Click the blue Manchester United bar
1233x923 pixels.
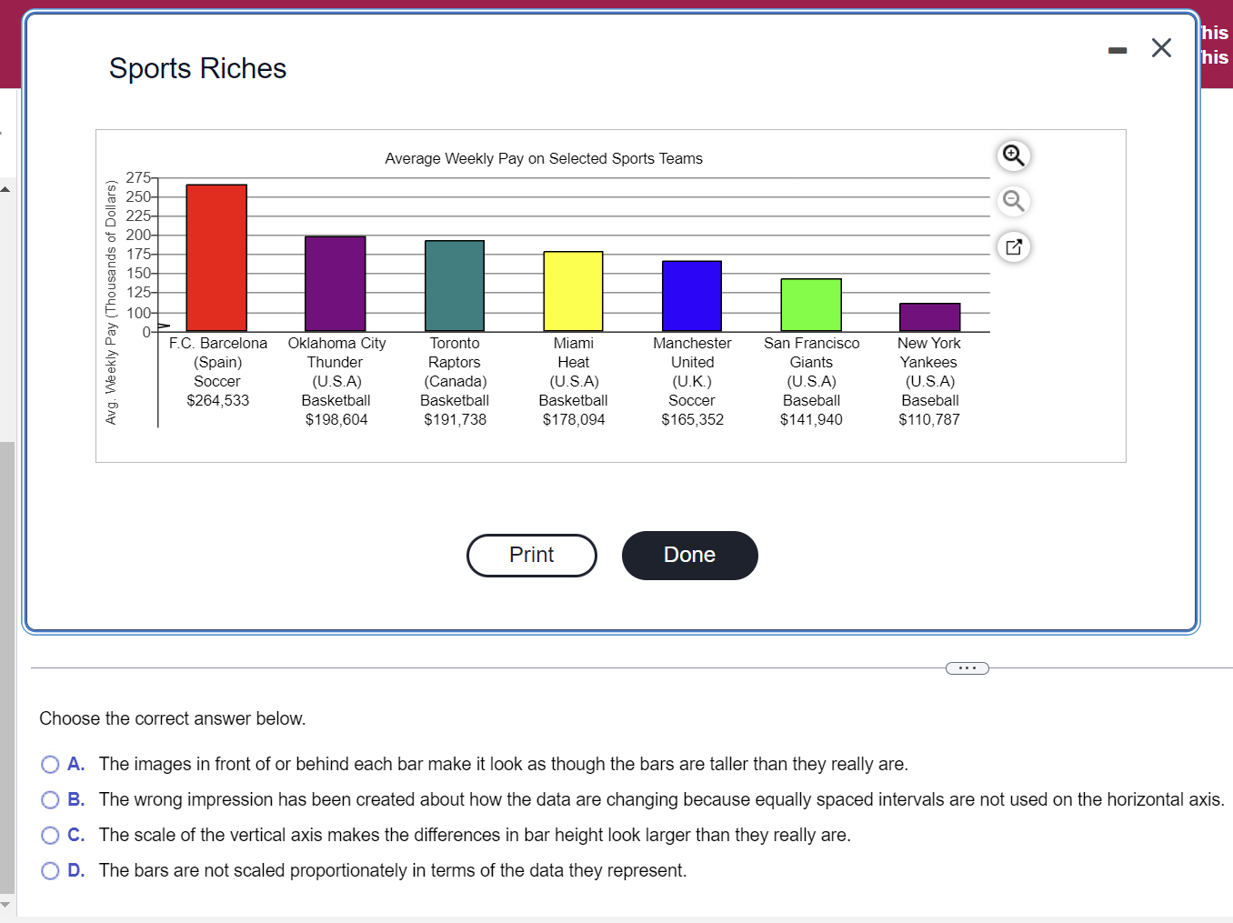pyautogui.click(x=692, y=296)
